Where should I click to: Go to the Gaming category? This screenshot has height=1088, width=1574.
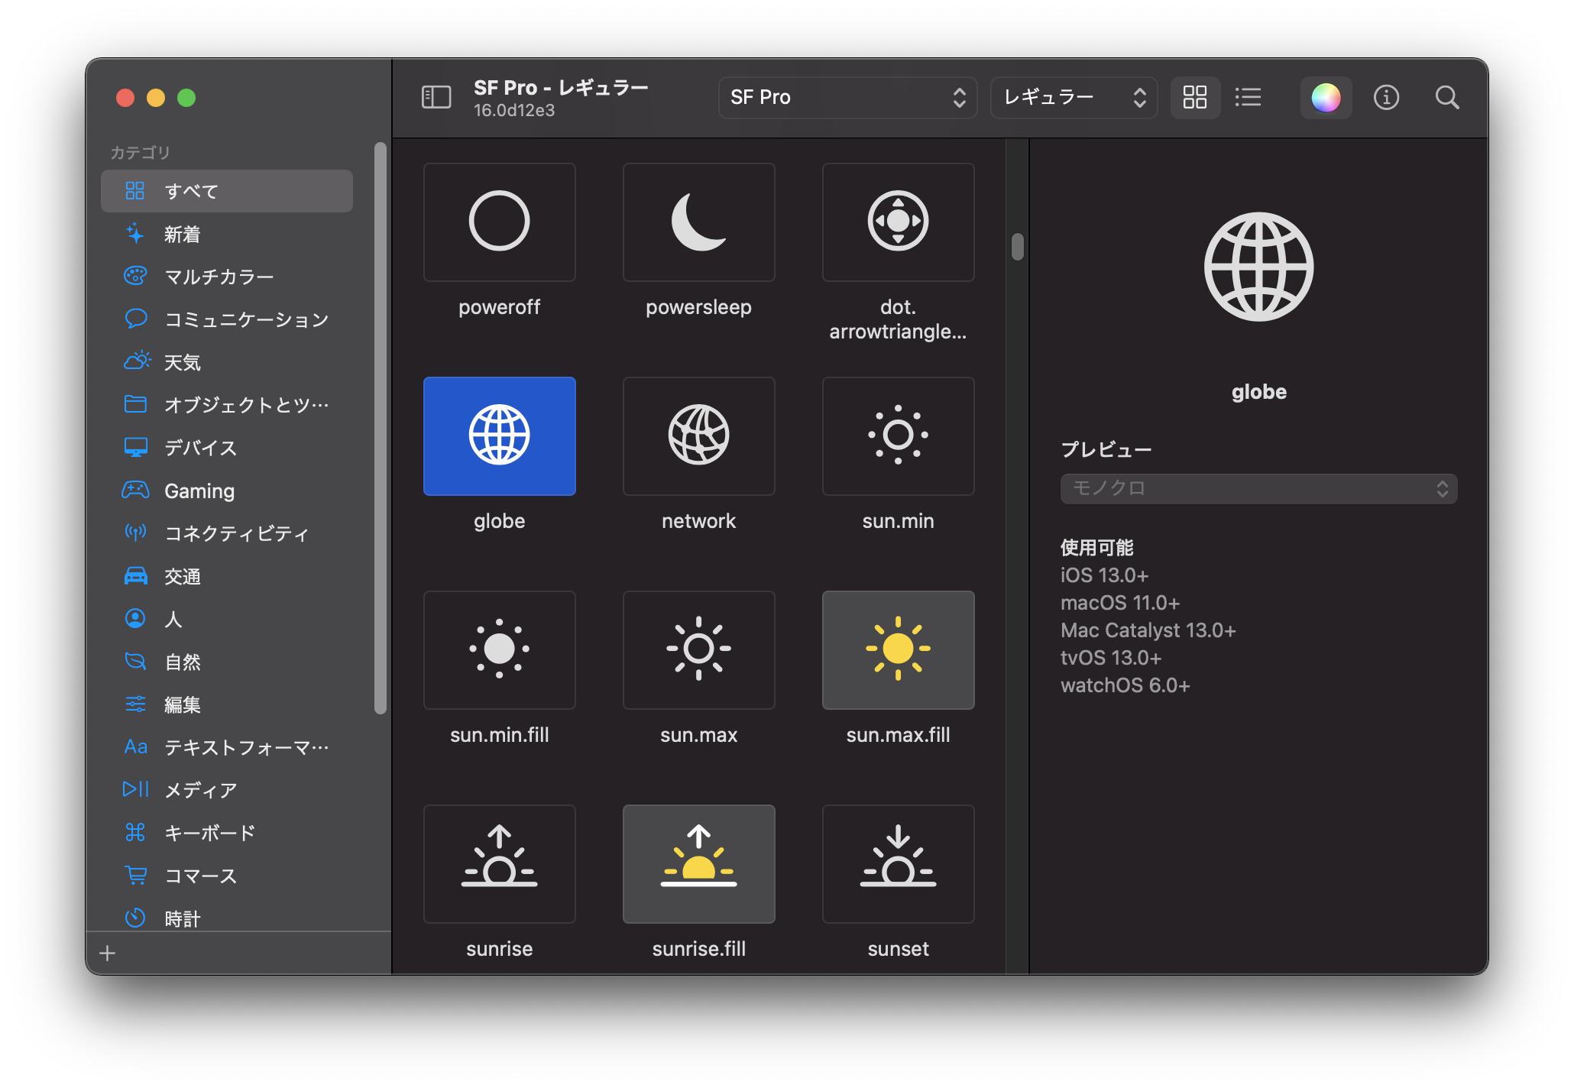point(199,491)
